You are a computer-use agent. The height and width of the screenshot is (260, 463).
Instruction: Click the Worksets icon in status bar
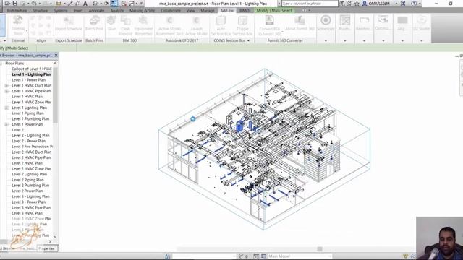click(x=167, y=256)
